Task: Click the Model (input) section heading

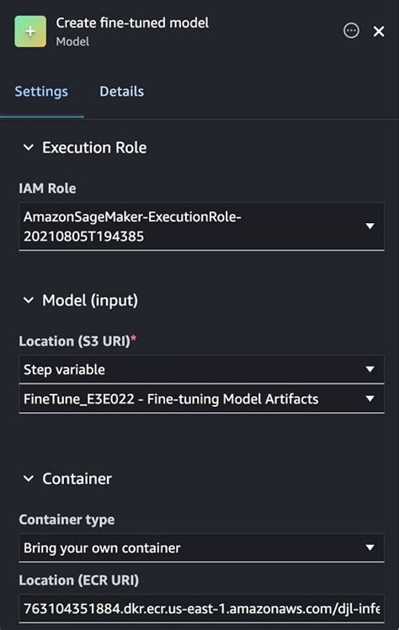Action: tap(90, 301)
